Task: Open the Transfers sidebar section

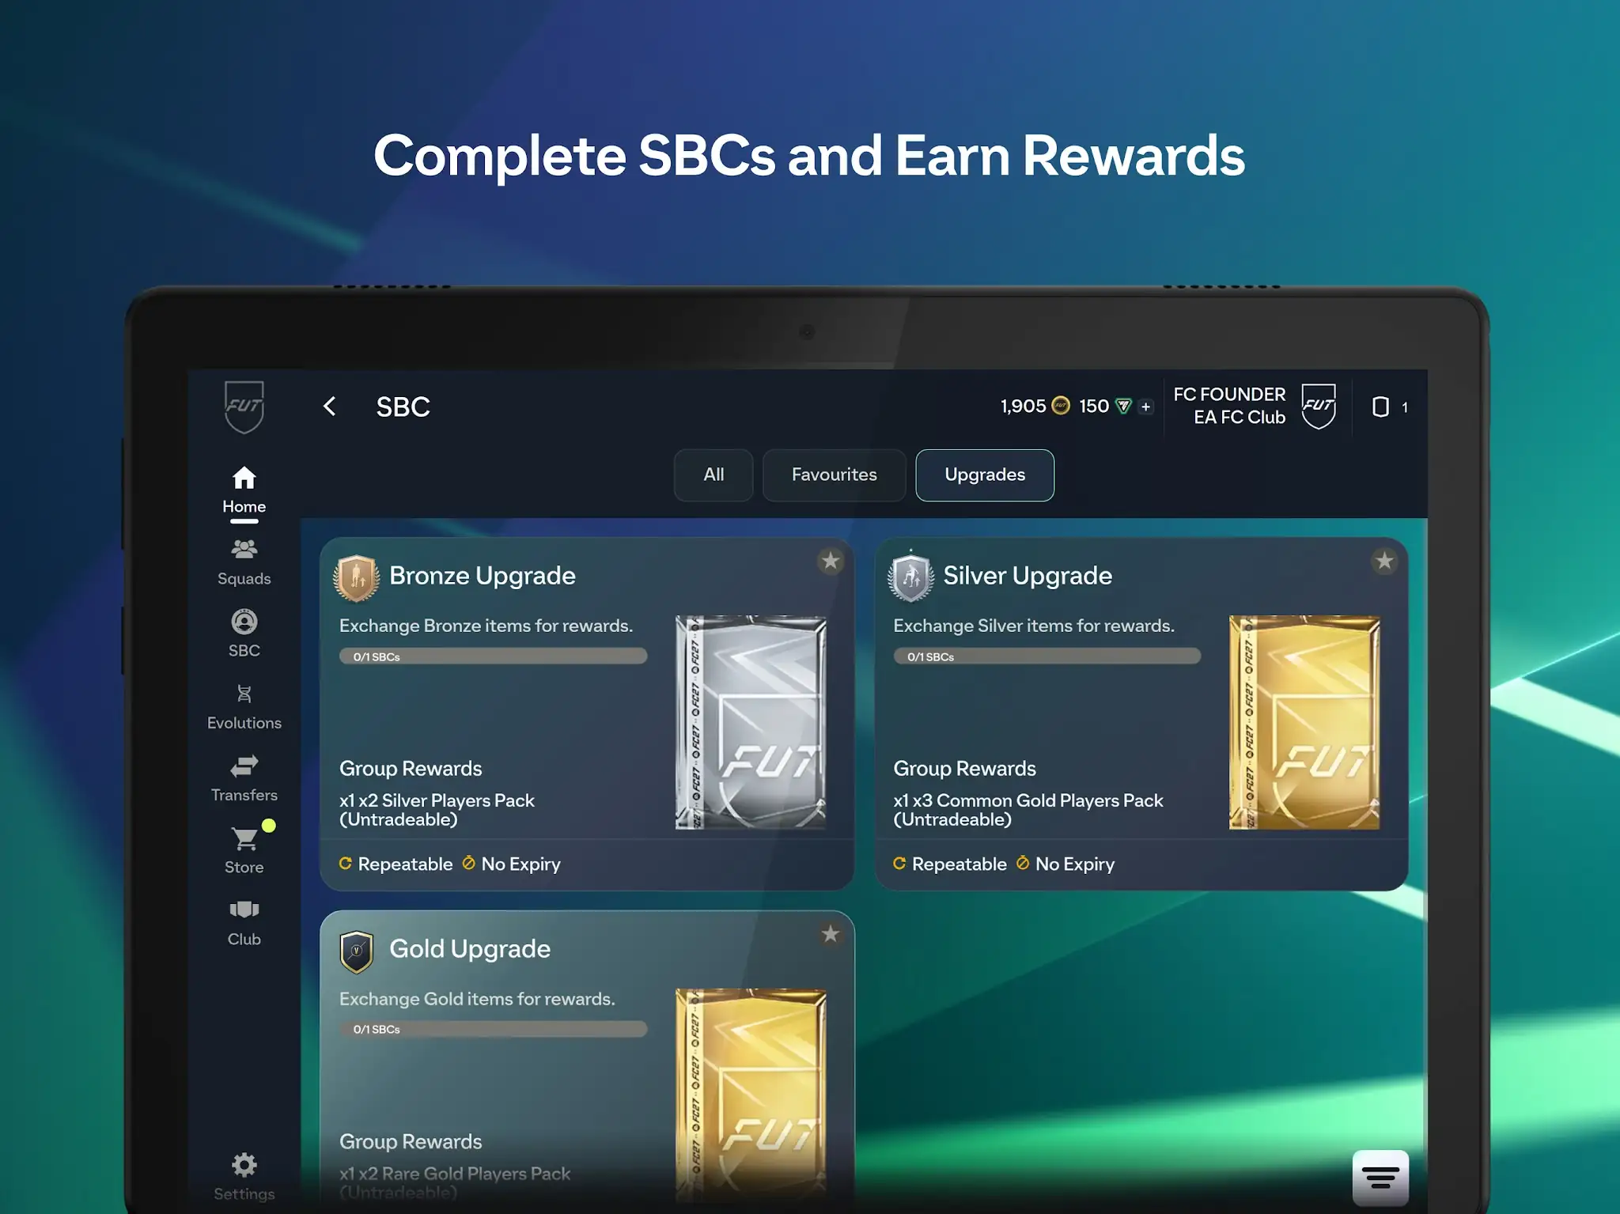Action: pyautogui.click(x=244, y=779)
